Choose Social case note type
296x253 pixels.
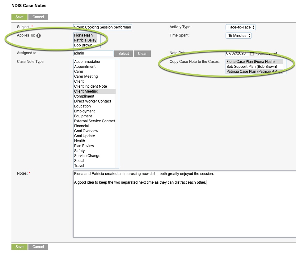[x=95, y=161]
